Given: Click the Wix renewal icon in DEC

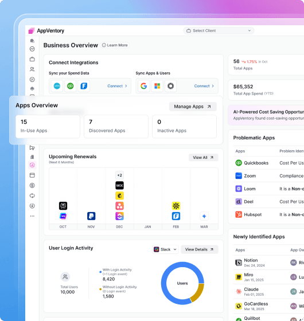Looking at the screenshot, I should tap(119, 186).
